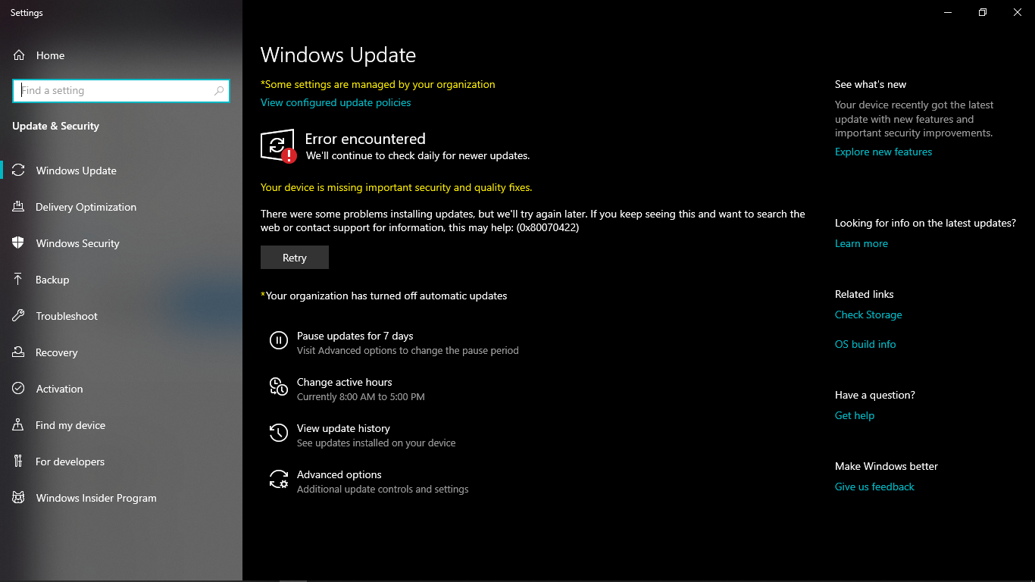This screenshot has width=1035, height=582.
Task: Click the Retry button
Action: click(295, 258)
